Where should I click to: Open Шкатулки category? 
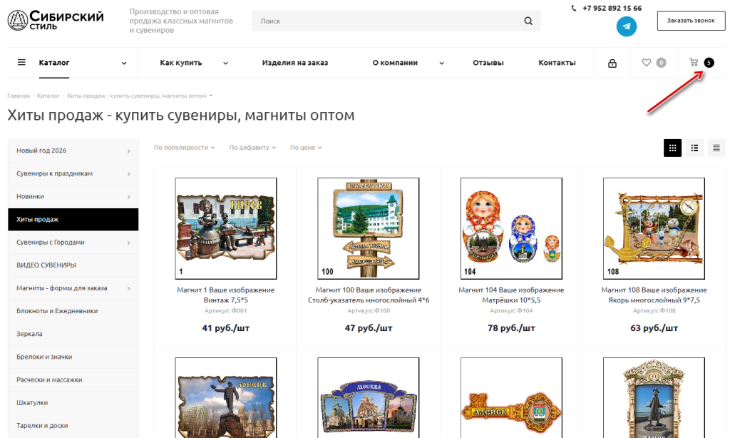pyautogui.click(x=73, y=402)
